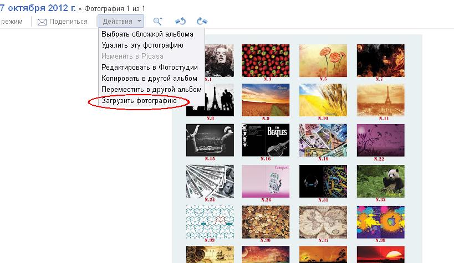Open the Действия dropdown button
Image resolution: width=454 pixels, height=263 pixels.
(121, 22)
